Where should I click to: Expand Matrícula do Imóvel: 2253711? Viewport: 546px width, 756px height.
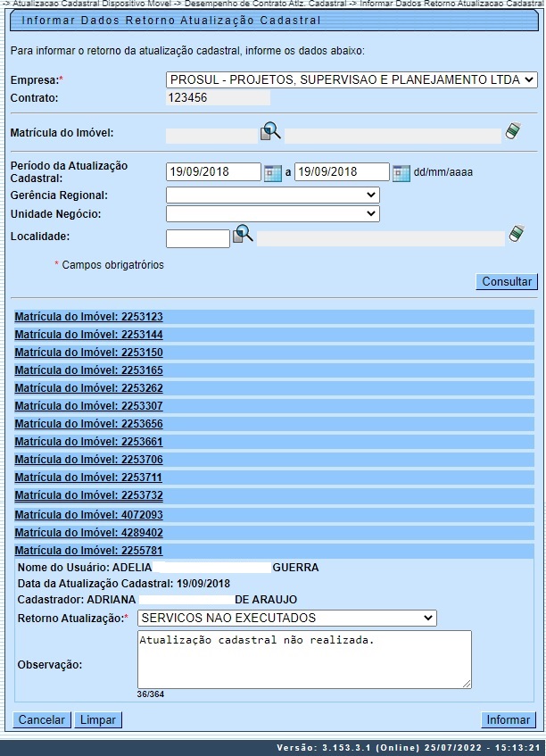pos(88,478)
